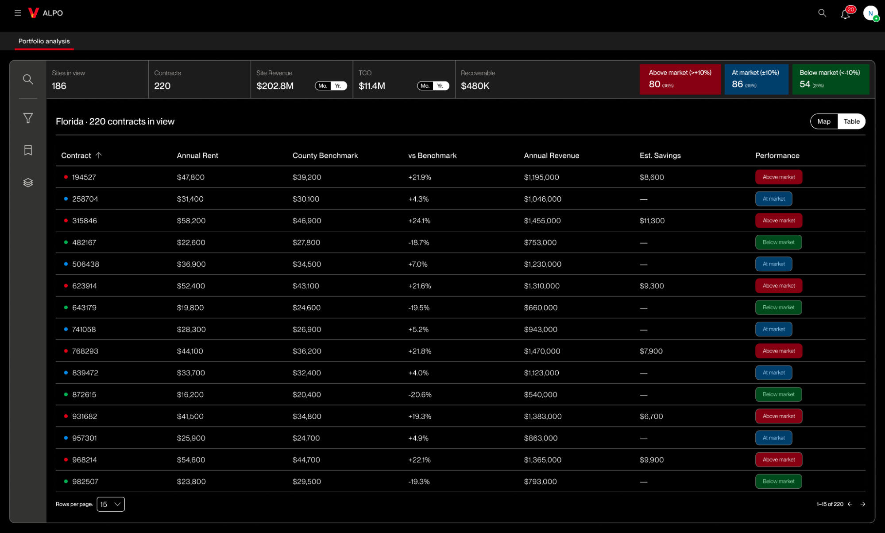Go to the next page arrow
This screenshot has width=885, height=533.
[863, 504]
